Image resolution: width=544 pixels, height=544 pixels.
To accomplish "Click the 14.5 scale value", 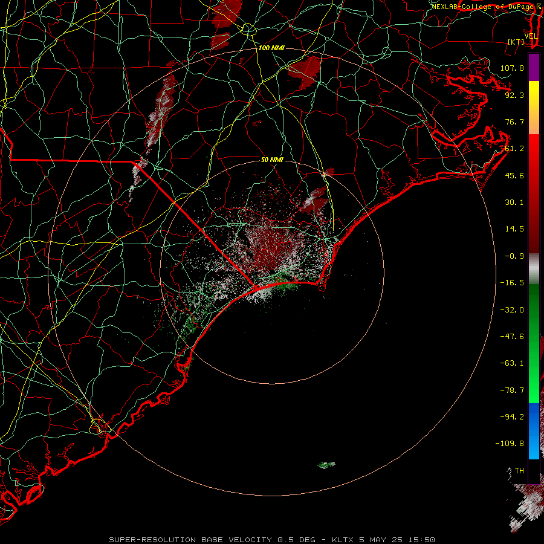I will (x=514, y=229).
